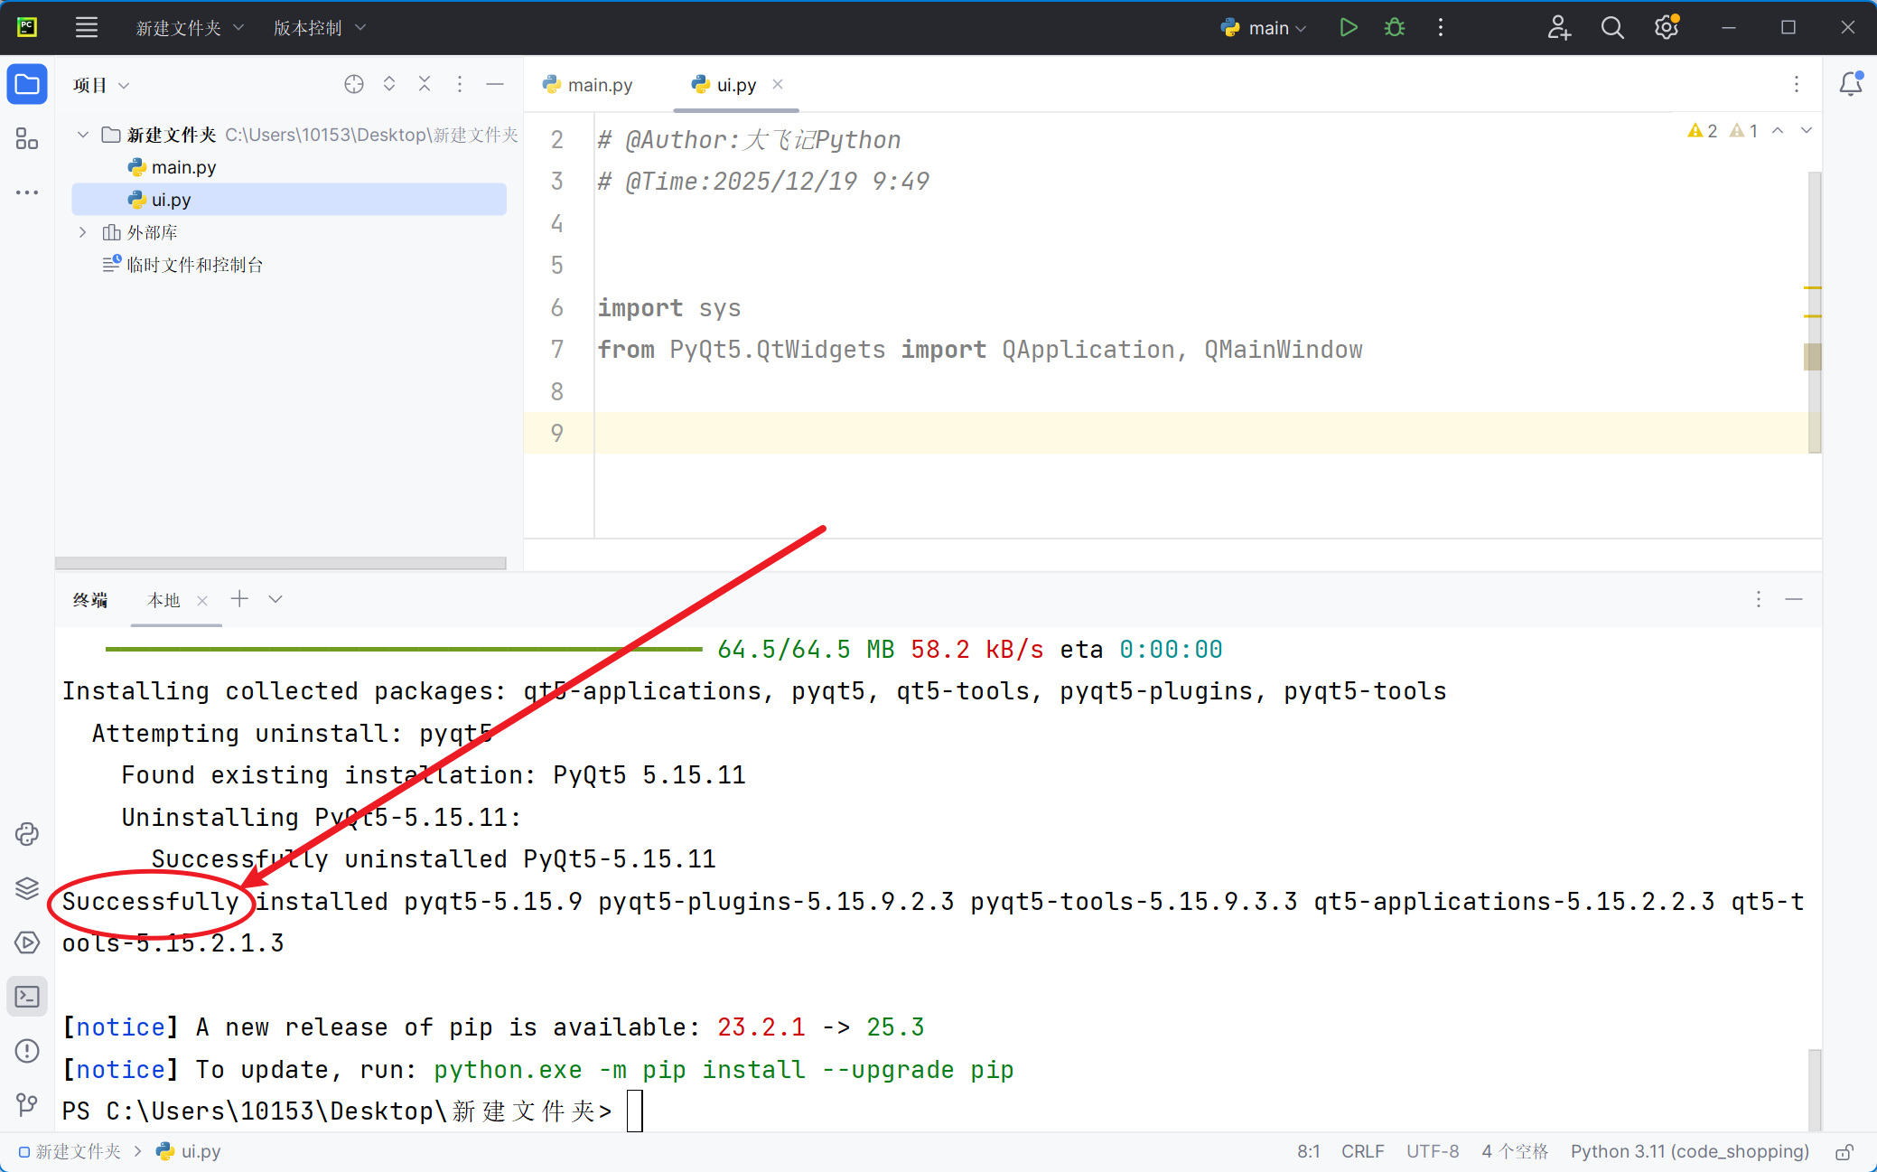Open the main run configuration dropdown
Viewport: 1877px width, 1172px height.
1264,27
